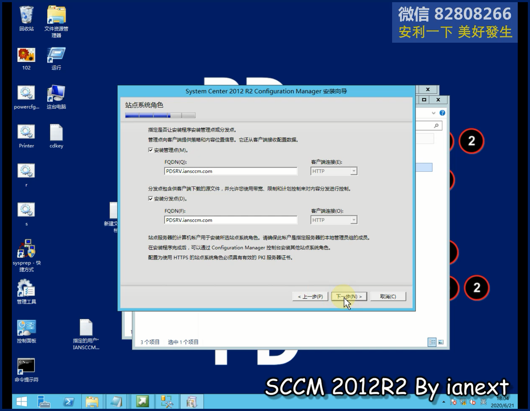The image size is (530, 411).
Task: Switch Explorer to details view
Action: click(x=432, y=342)
